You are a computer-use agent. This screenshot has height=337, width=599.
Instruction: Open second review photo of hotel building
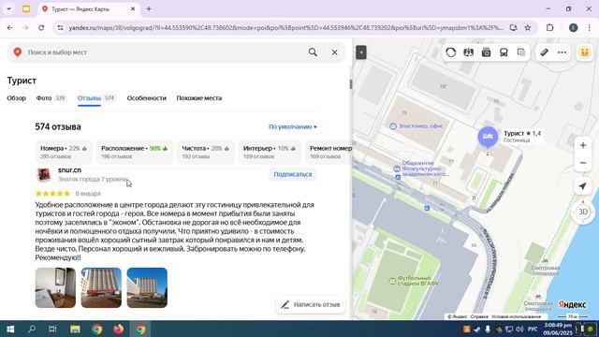(x=101, y=287)
